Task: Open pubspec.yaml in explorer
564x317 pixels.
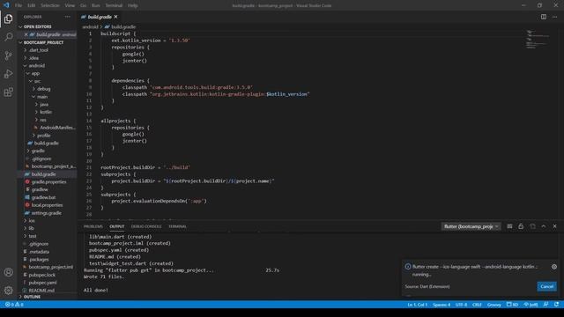Action: [x=43, y=283]
